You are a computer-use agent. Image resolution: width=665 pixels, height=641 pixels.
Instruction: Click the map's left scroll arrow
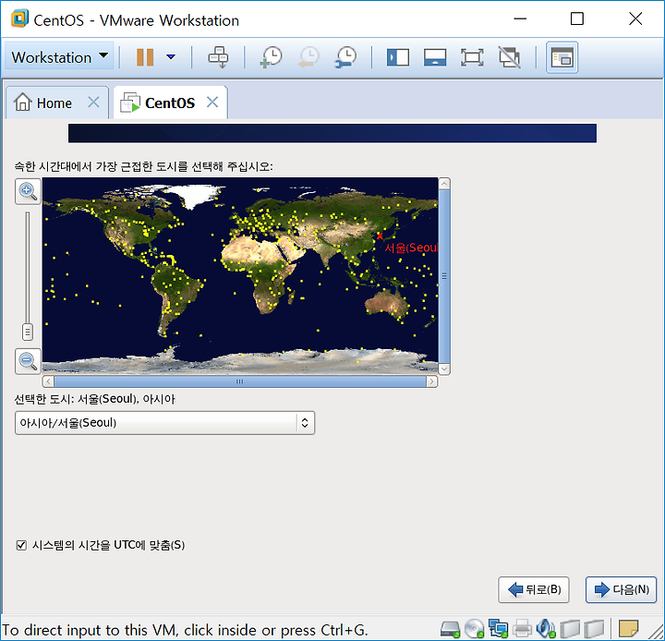coord(48,381)
